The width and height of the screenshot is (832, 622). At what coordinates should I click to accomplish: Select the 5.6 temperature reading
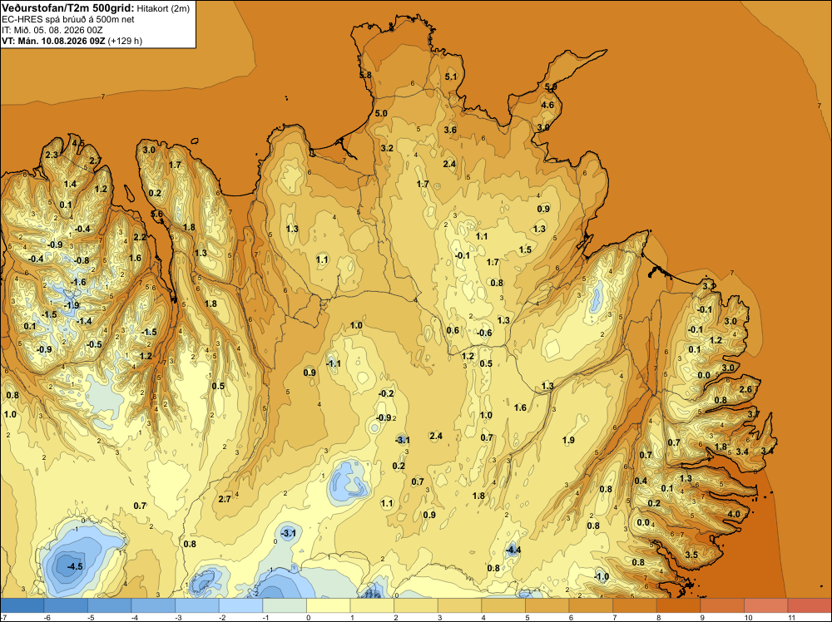pyautogui.click(x=157, y=214)
